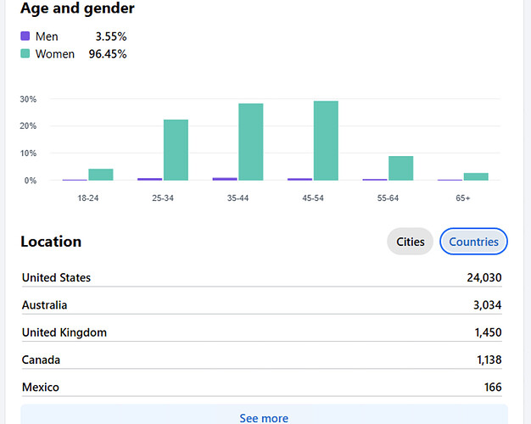The height and width of the screenshot is (424, 531).
Task: Click the Women legend label
Action: coord(55,53)
